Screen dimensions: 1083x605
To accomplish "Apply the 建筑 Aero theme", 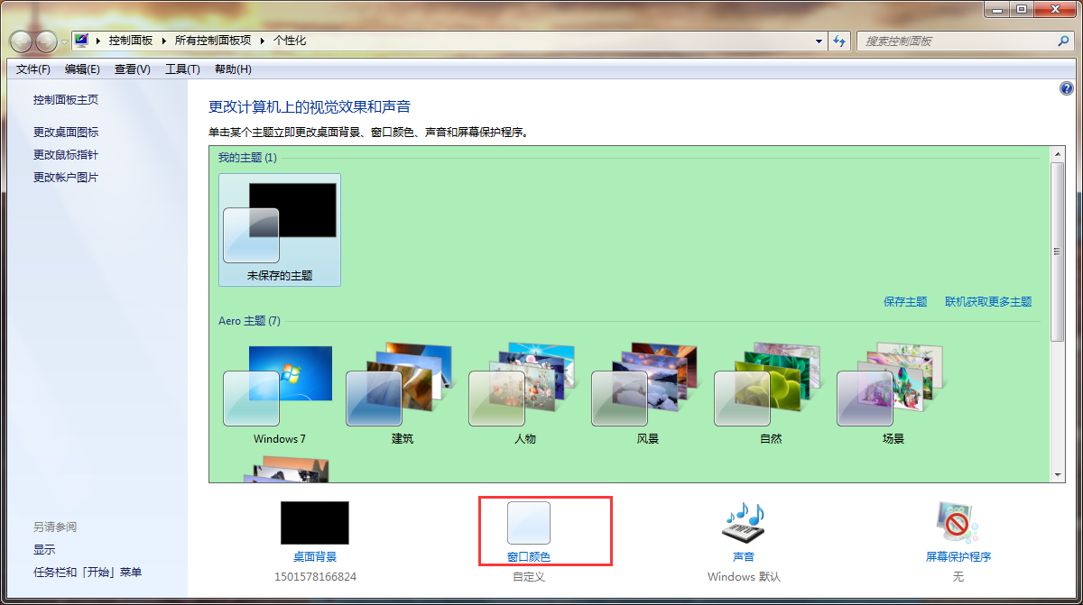I will 403,394.
